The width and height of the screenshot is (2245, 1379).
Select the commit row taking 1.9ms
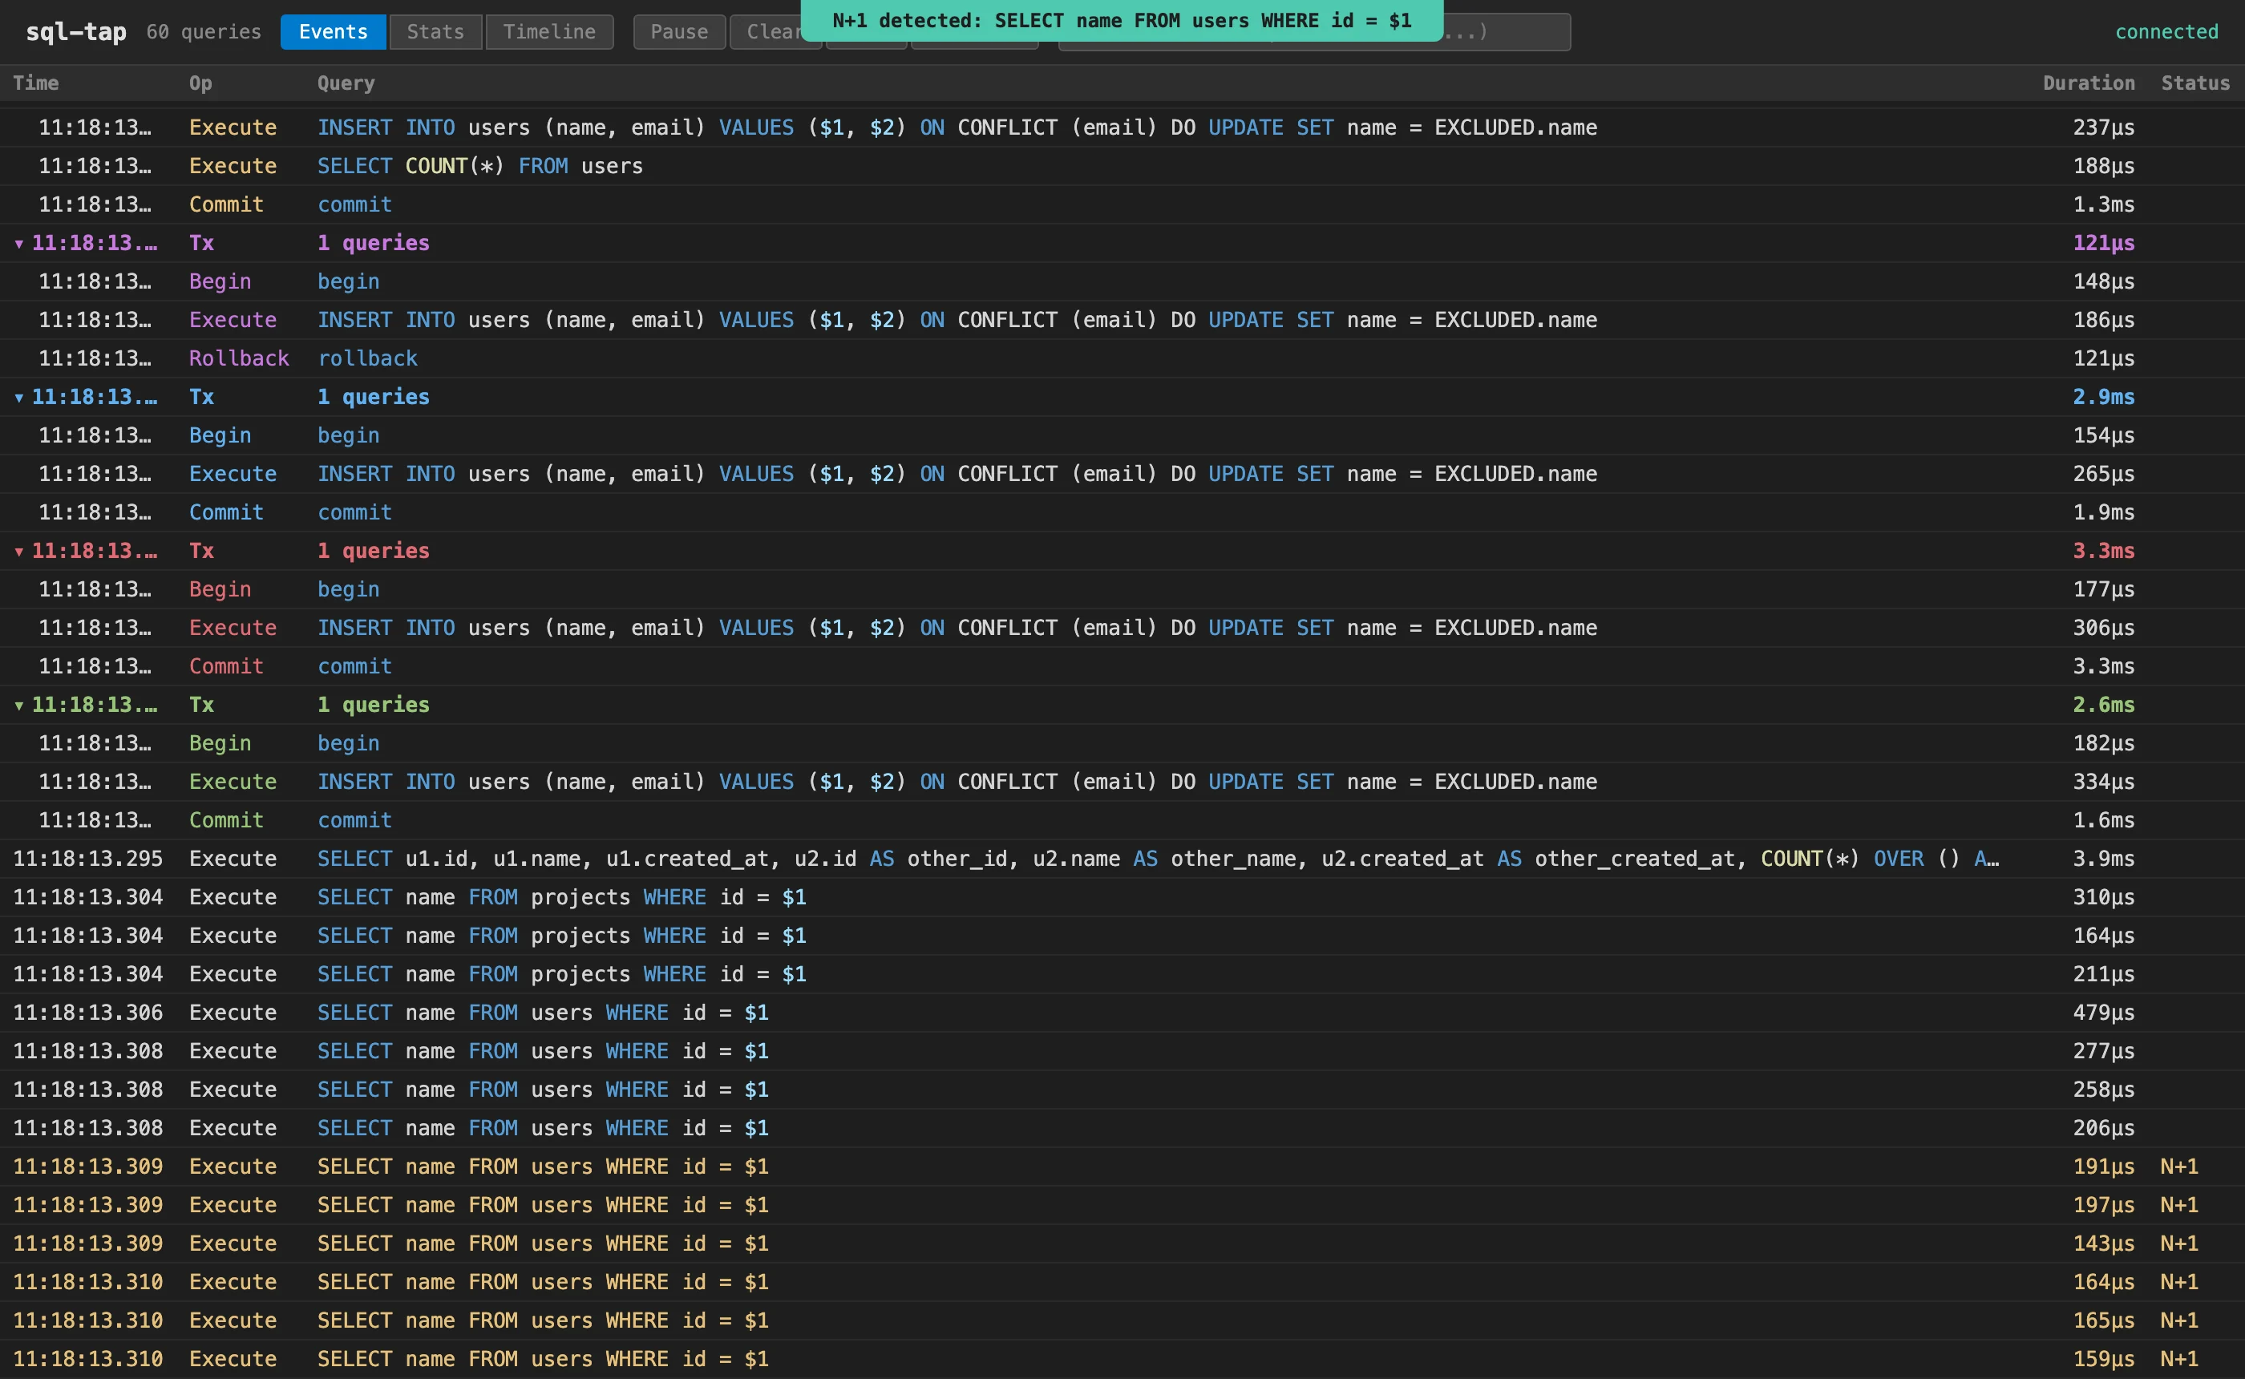1122,512
